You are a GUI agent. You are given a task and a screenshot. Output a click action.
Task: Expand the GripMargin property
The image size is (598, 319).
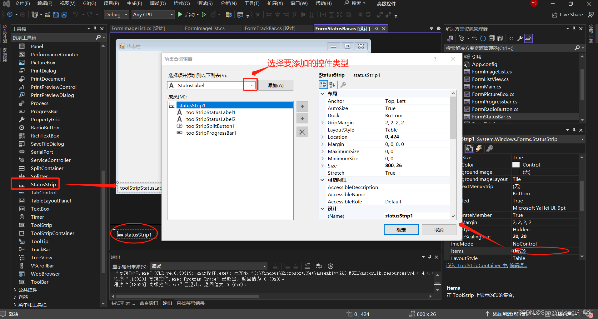(322, 122)
